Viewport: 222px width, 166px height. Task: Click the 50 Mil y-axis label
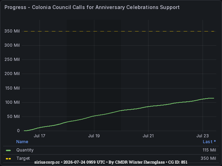13,117
